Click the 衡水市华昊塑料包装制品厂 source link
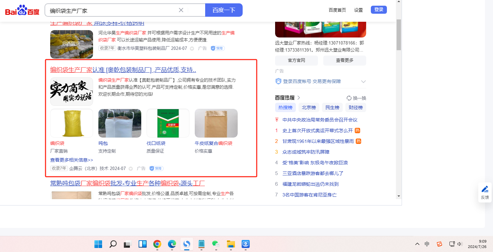The width and height of the screenshot is (493, 252). [x=144, y=48]
